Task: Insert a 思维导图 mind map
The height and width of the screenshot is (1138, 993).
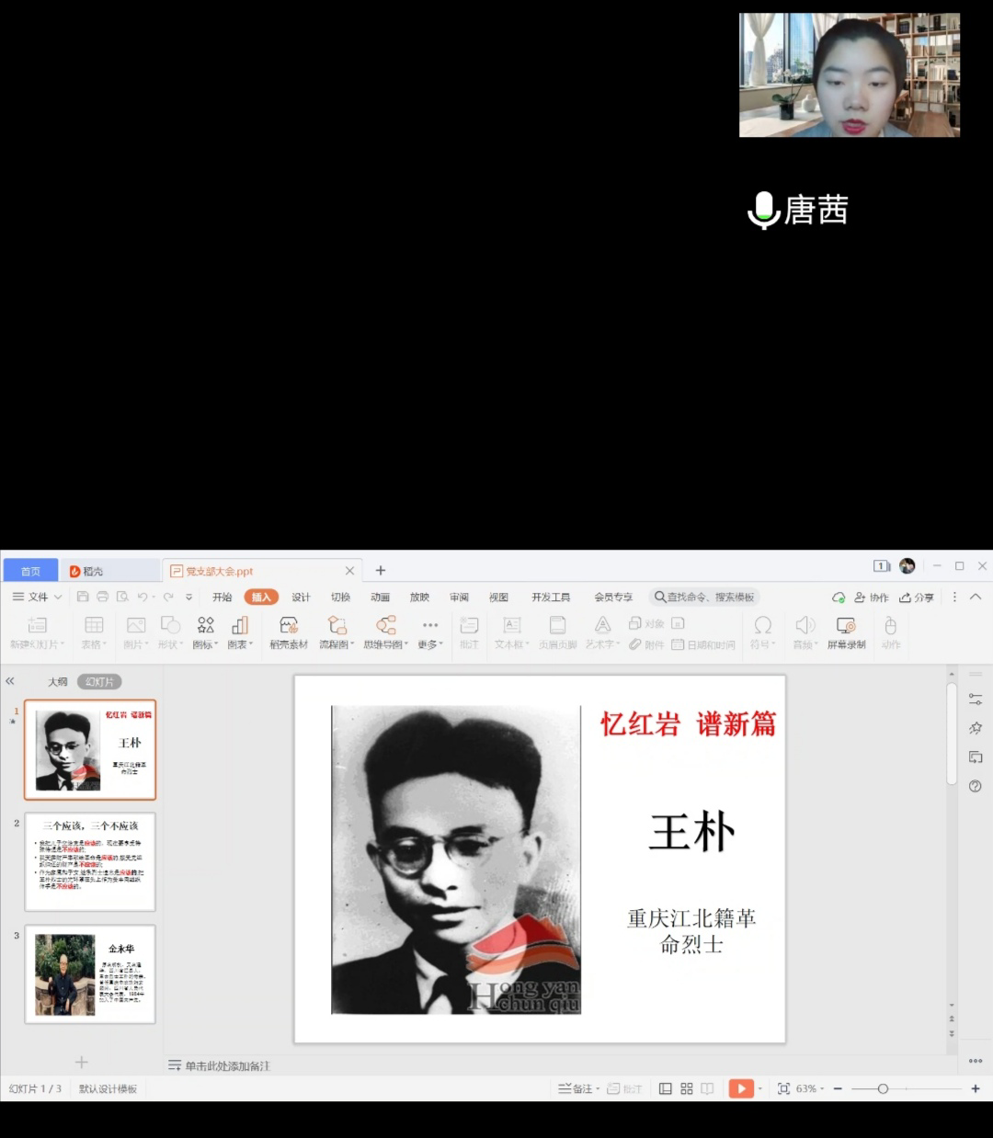Action: coord(385,632)
